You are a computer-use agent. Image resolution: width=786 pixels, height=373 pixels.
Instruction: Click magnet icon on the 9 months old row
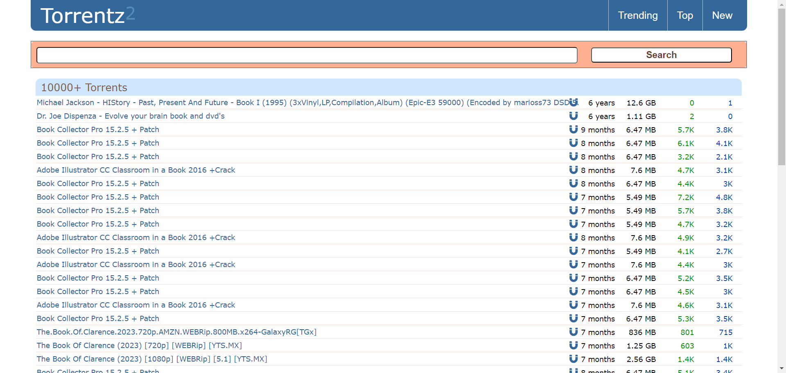point(574,129)
